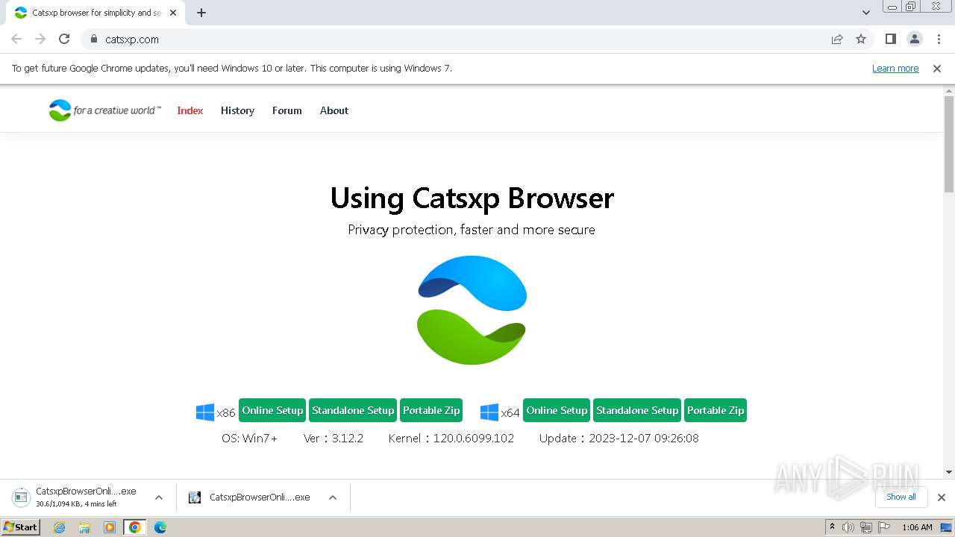Click the Update: 2023-12-07 09:26:08 text
Viewport: 955px width, 537px height.
(619, 439)
